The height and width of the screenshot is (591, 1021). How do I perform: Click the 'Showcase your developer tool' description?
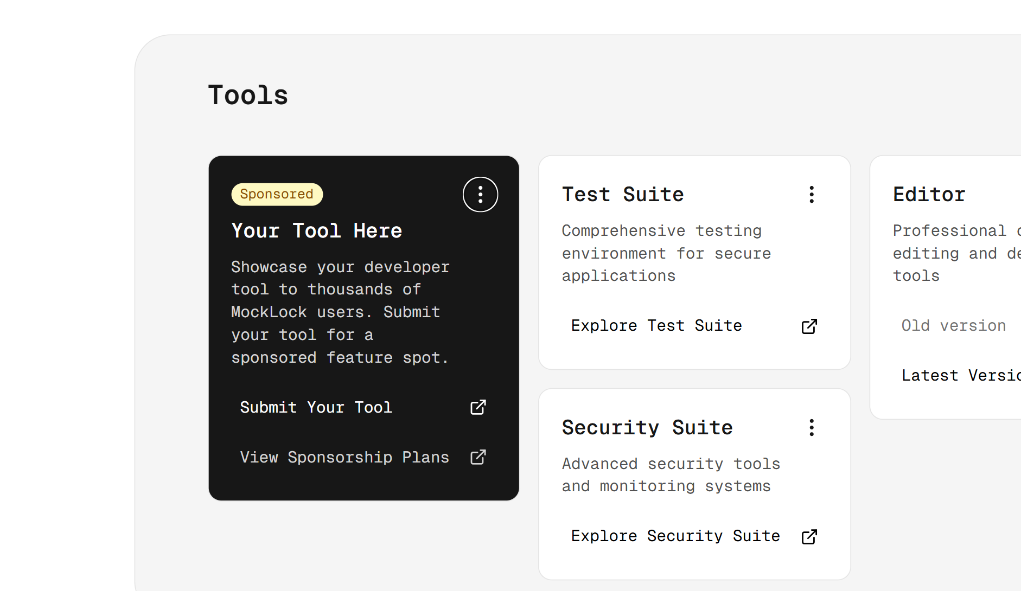(x=340, y=312)
